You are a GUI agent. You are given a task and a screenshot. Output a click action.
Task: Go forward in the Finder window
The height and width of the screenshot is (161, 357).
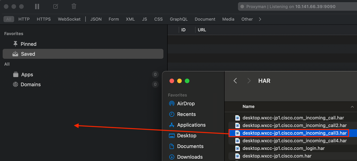[249, 80]
